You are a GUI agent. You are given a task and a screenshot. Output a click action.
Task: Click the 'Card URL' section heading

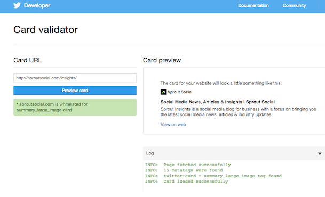coord(28,60)
